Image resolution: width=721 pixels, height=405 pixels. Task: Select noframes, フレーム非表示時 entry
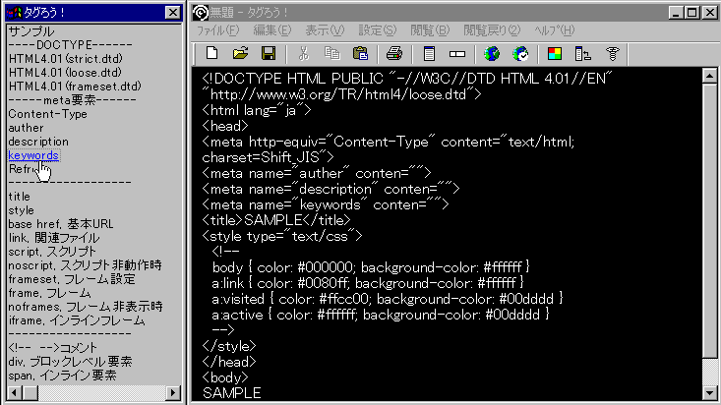[86, 307]
